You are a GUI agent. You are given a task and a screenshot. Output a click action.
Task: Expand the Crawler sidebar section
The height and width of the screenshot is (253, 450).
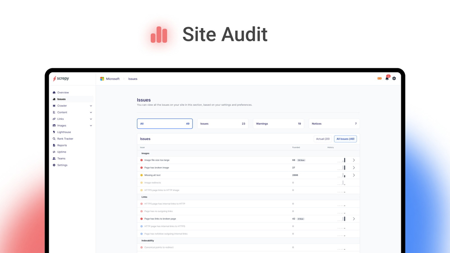91,105
